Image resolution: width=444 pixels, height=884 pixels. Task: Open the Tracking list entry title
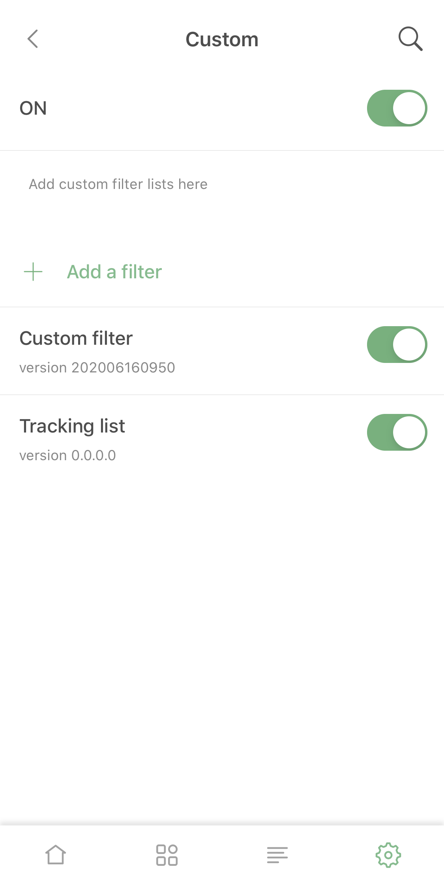coord(72,426)
